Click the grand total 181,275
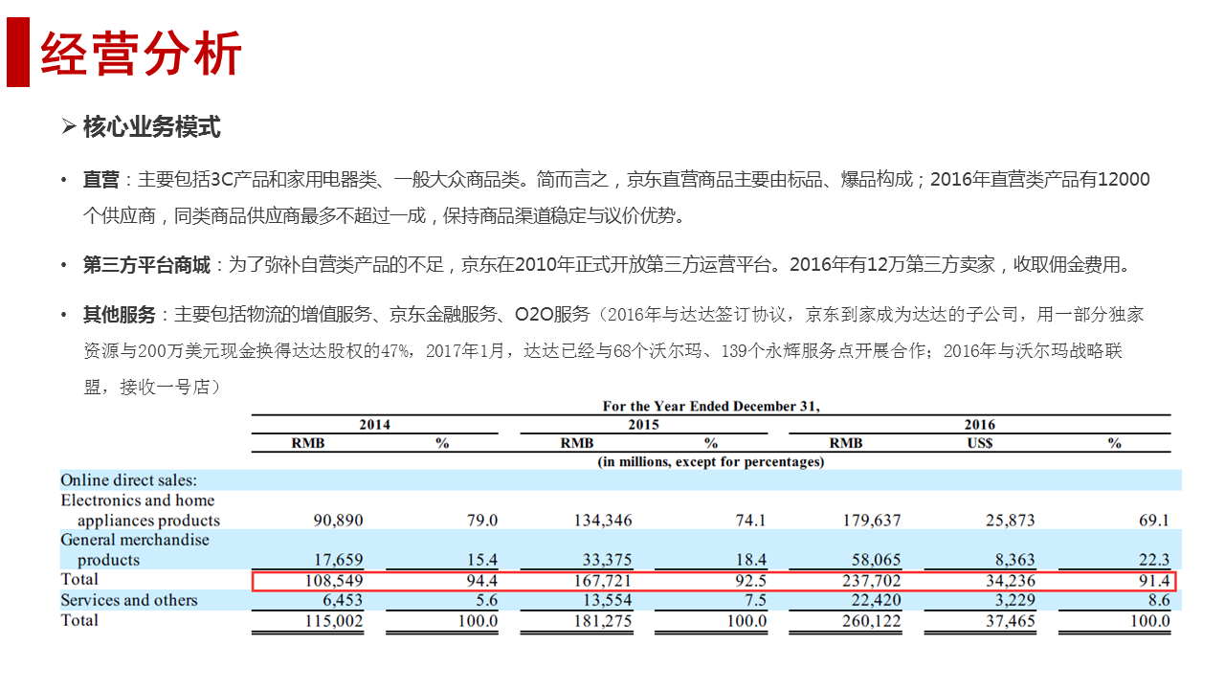This screenshot has height=689, width=1225. 603,621
